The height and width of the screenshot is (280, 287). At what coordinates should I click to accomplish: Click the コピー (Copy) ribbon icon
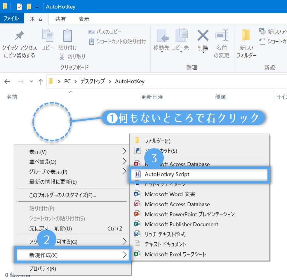pyautogui.click(x=48, y=35)
